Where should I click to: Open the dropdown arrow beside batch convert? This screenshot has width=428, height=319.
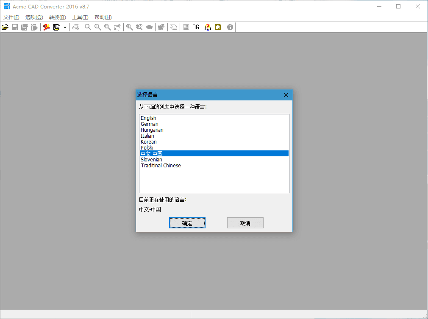[x=65, y=27]
